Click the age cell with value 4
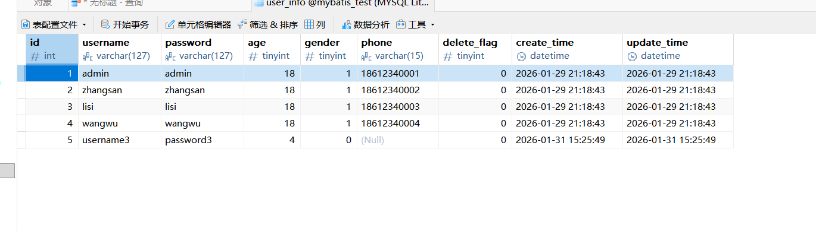This screenshot has height=231, width=816. [272, 140]
